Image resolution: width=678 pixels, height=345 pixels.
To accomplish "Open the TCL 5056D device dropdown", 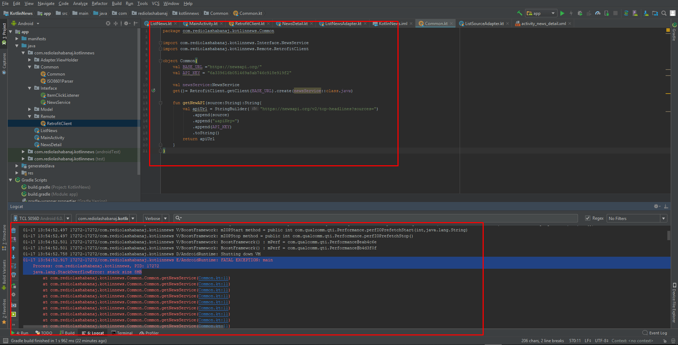I will click(67, 218).
